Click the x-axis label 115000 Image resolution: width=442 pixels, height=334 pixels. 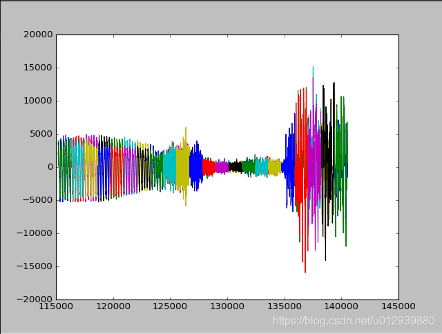point(56,306)
